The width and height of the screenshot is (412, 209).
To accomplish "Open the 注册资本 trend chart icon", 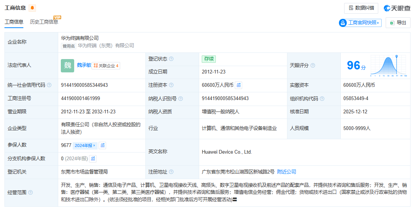I will click(238, 85).
